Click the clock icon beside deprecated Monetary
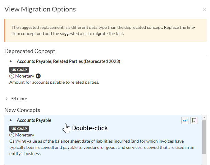Viewport: 210px width, 165px height. (12, 76)
